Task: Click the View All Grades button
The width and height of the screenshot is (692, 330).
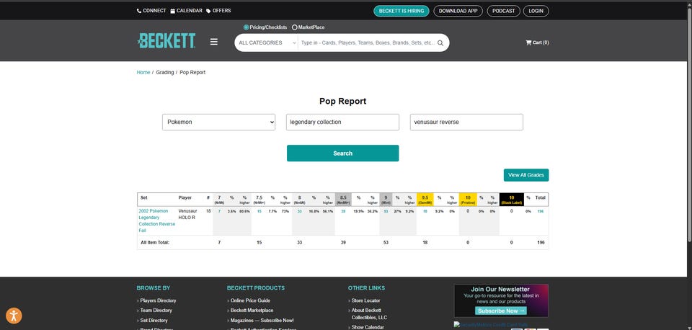Action: (525, 175)
